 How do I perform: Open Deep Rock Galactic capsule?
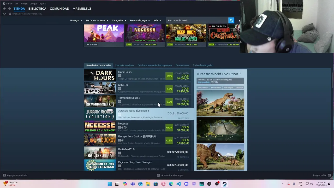click(x=186, y=36)
